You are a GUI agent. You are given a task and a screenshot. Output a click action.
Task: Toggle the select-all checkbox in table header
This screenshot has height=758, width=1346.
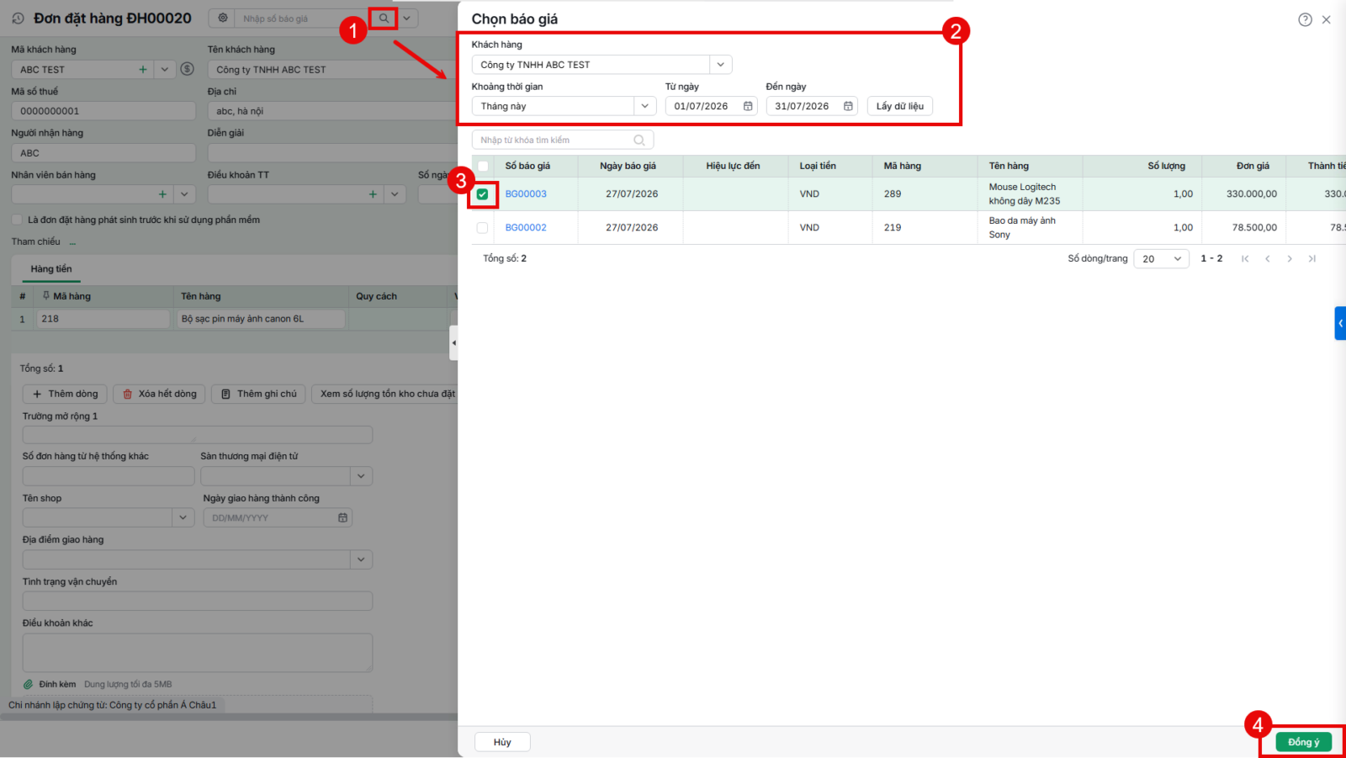click(x=483, y=166)
